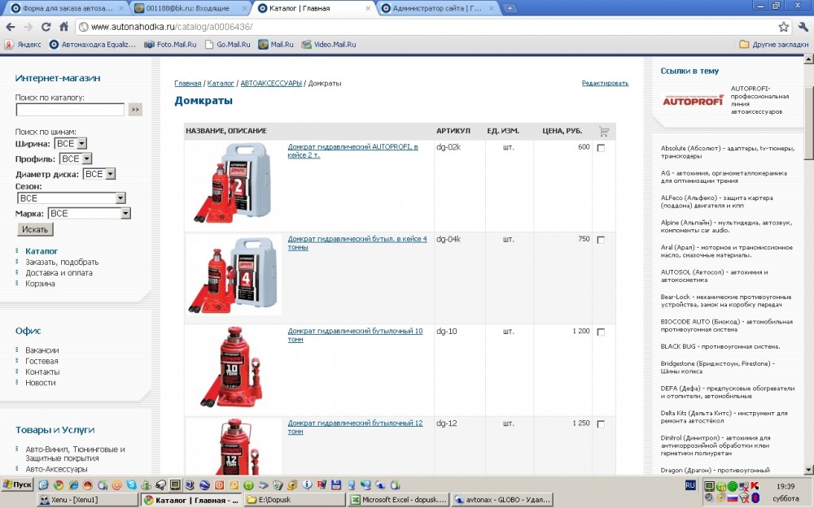This screenshot has width=814, height=508.
Task: Open 'Домкрат гидравлический бутылочный 10 тонн' link
Action: (355, 335)
